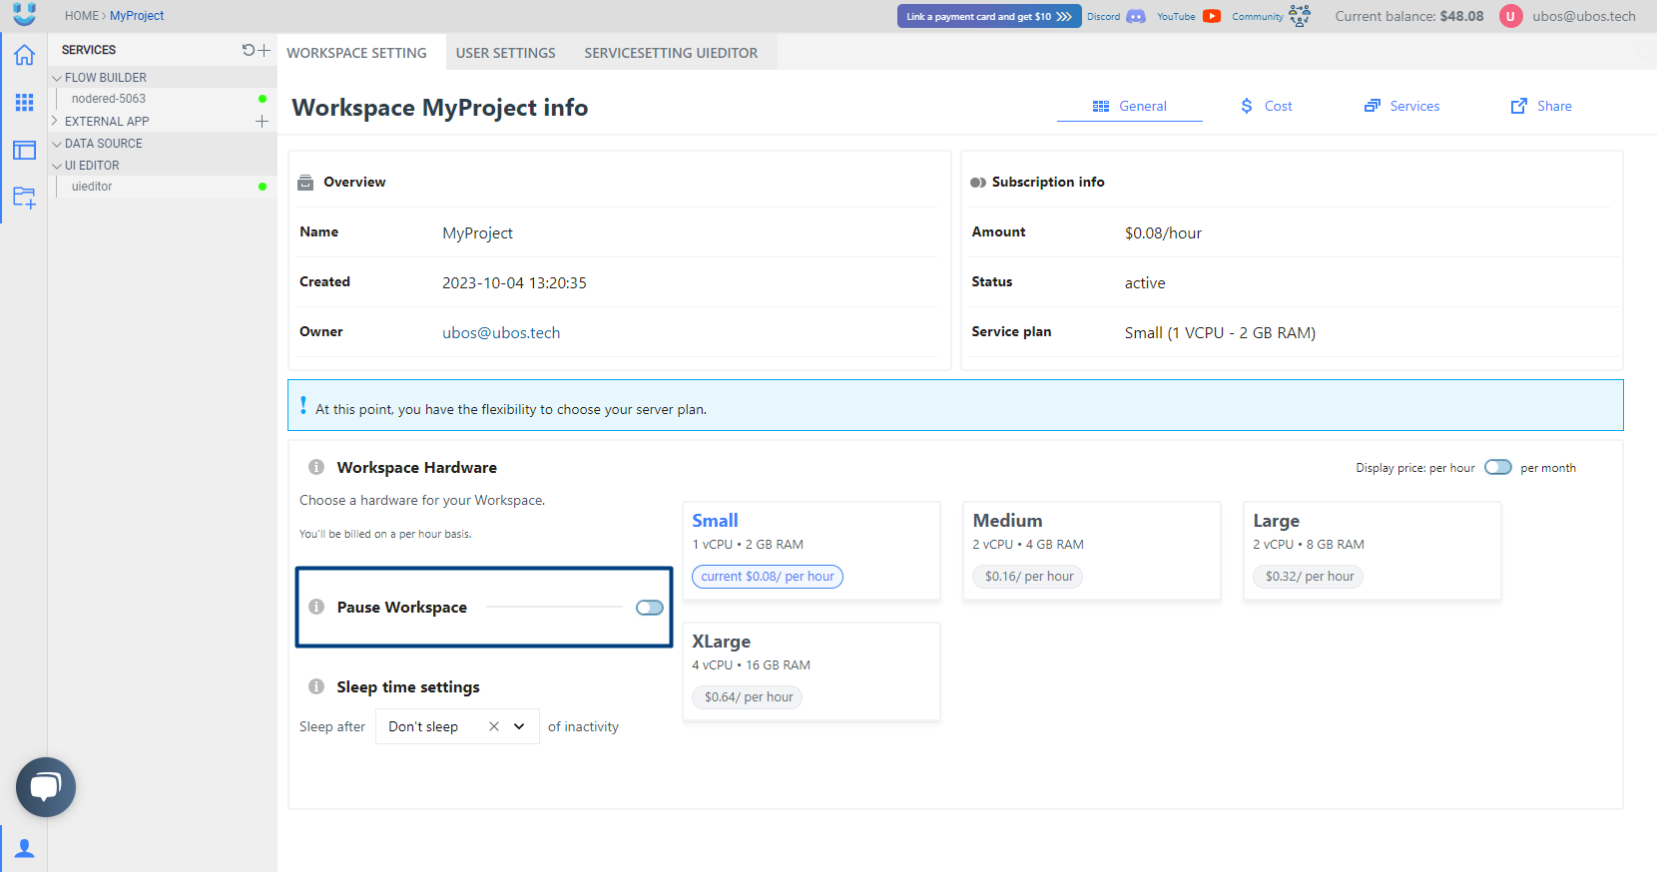This screenshot has width=1657, height=872.
Task: Select the Medium hardware plan card
Action: coord(1092,551)
